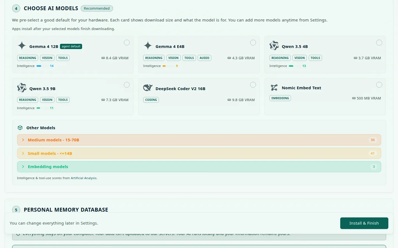
Task: Expand Small models chevron
Action: 23,153
